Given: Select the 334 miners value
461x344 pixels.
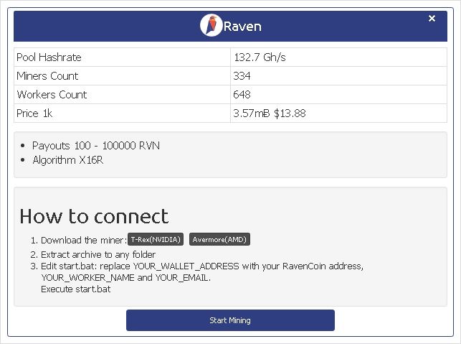Looking at the screenshot, I should tap(242, 76).
